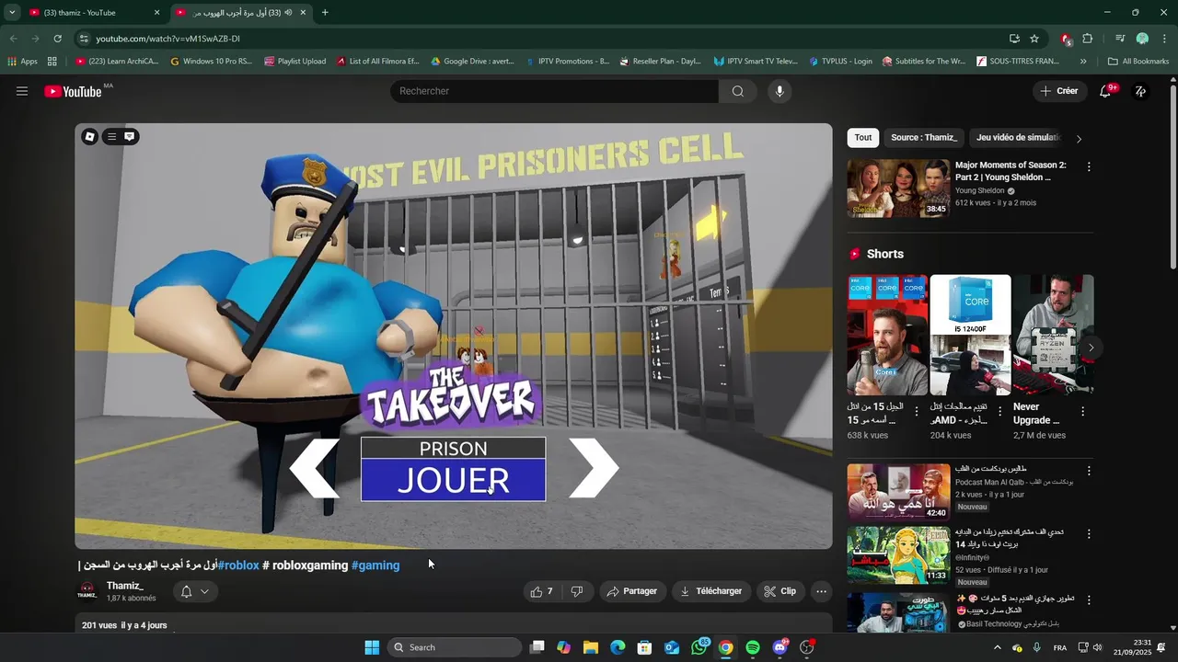Expand the subscription notification bell dropdown
The image size is (1178, 662).
195,591
